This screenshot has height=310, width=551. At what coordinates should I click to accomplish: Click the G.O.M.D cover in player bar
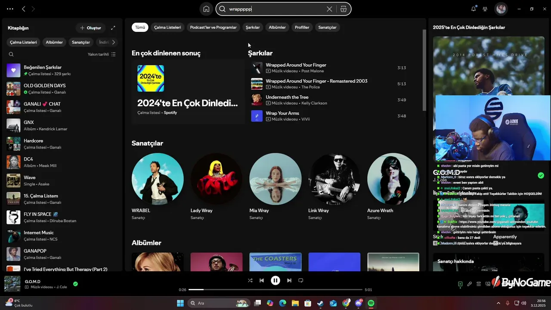point(12,284)
